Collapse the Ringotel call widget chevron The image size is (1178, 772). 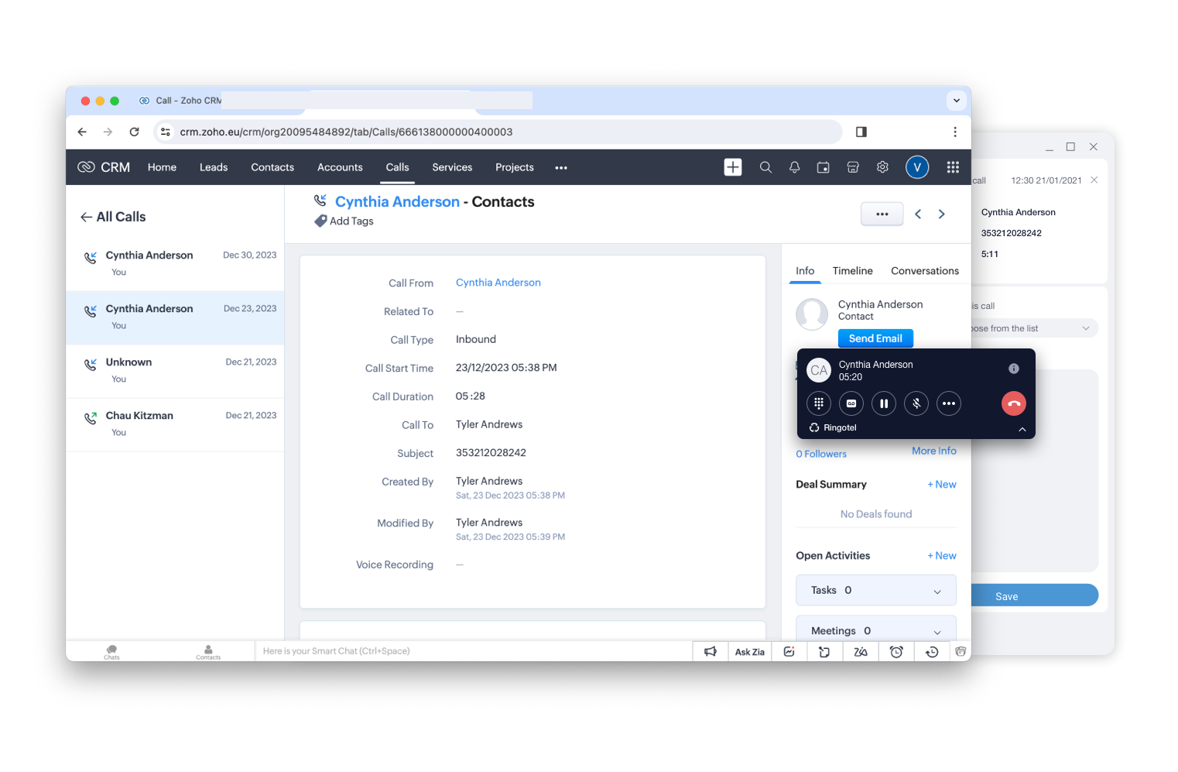(1022, 429)
